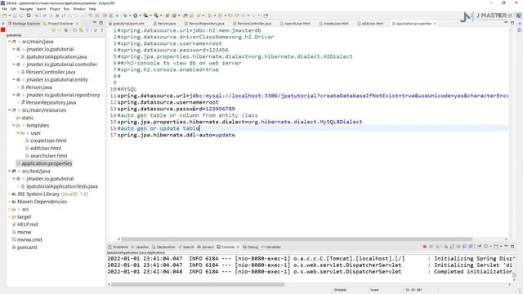Open the Window menu

79,9
